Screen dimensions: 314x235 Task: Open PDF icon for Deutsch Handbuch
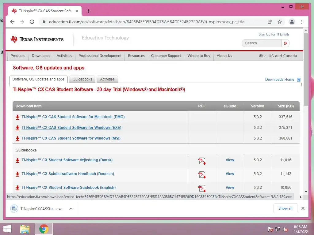click(202, 175)
